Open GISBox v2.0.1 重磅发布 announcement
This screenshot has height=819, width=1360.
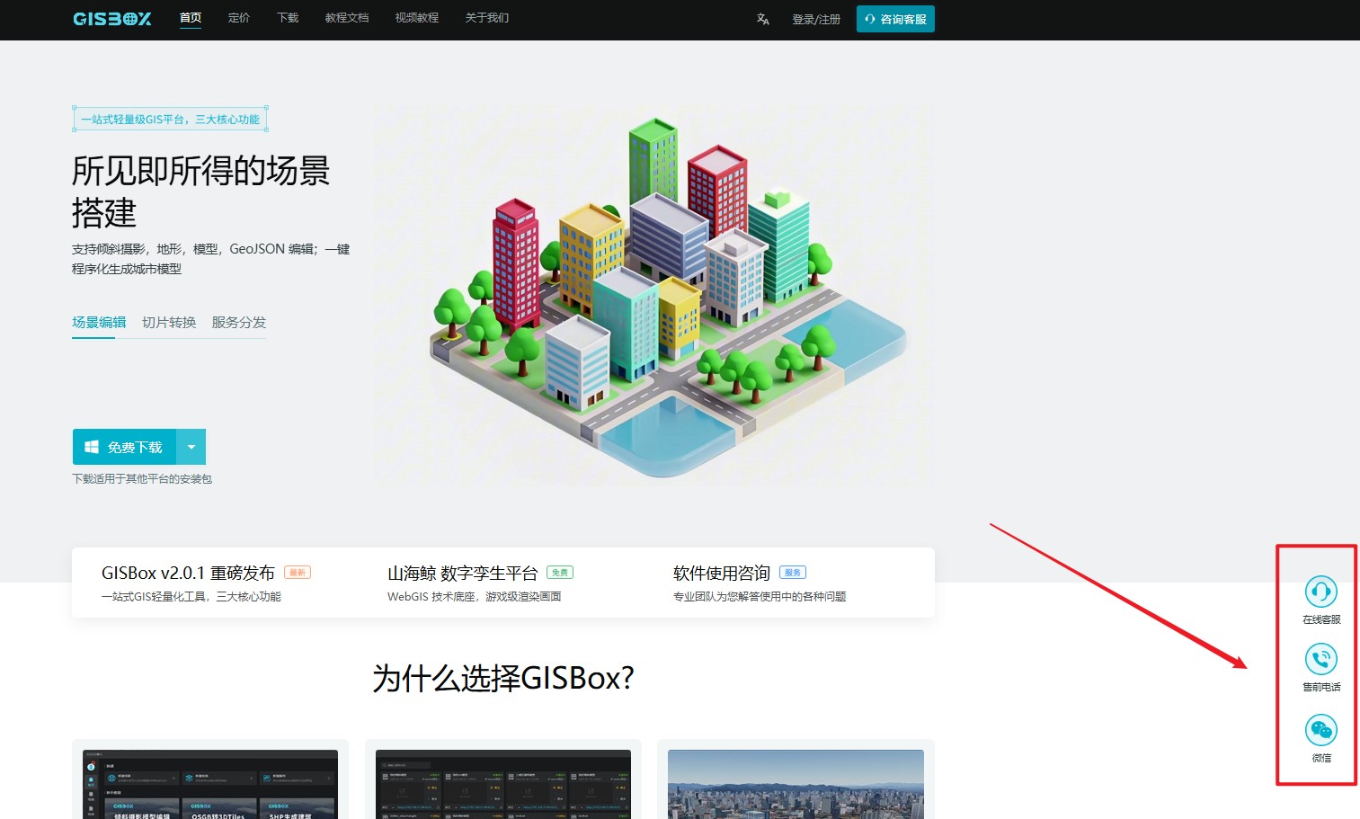click(188, 574)
